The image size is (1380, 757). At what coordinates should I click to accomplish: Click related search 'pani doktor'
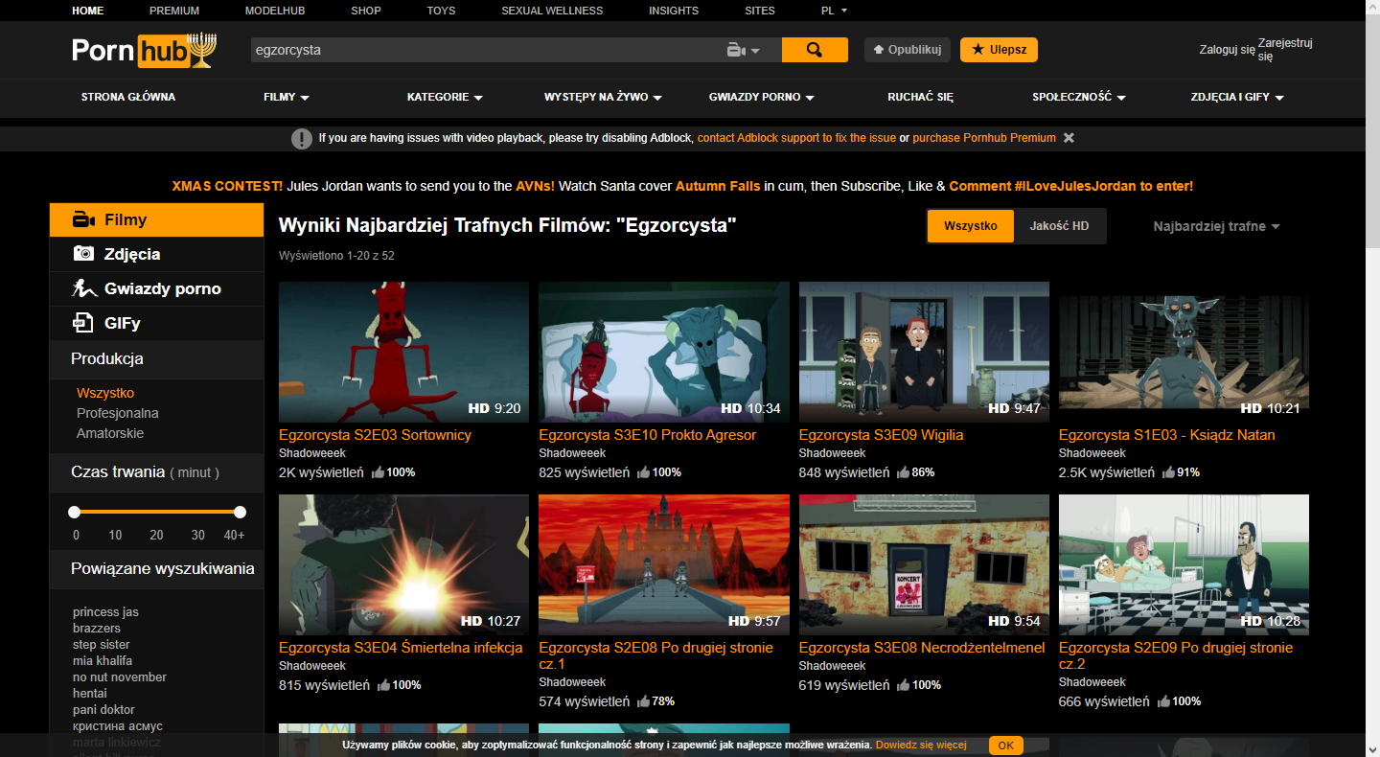[103, 710]
